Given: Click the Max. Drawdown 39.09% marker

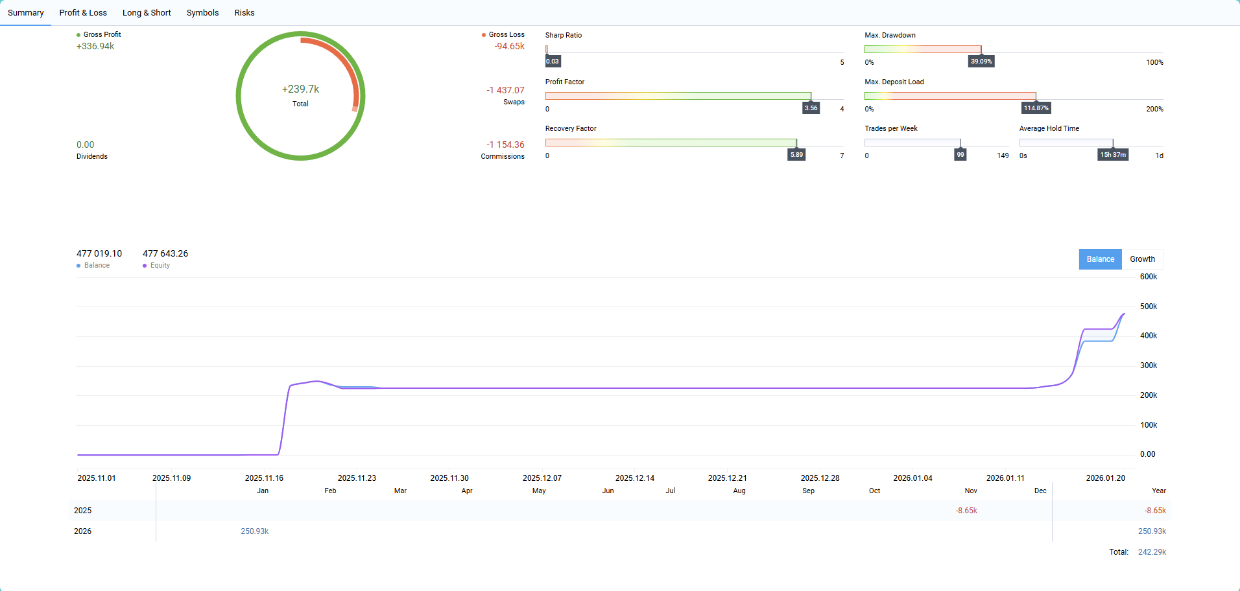Looking at the screenshot, I should tap(981, 62).
